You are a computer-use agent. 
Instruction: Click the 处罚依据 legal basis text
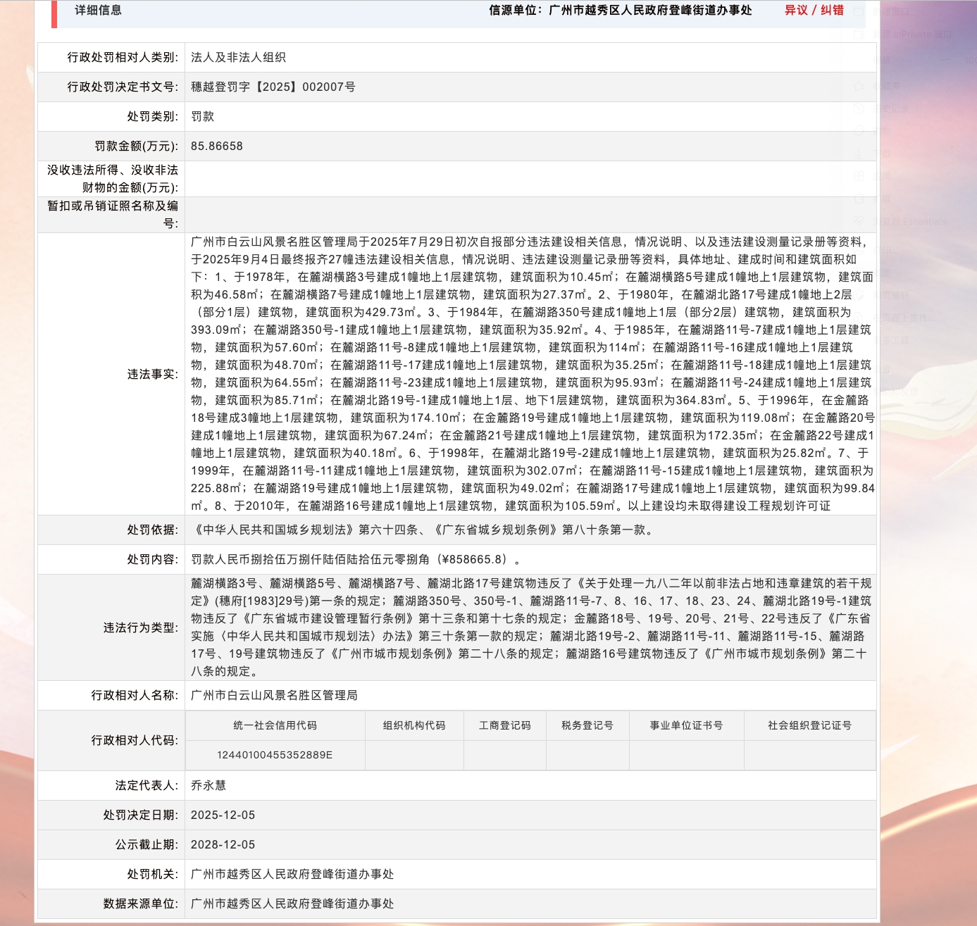[424, 530]
